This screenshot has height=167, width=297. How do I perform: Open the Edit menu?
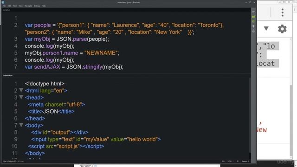tap(9, 6)
